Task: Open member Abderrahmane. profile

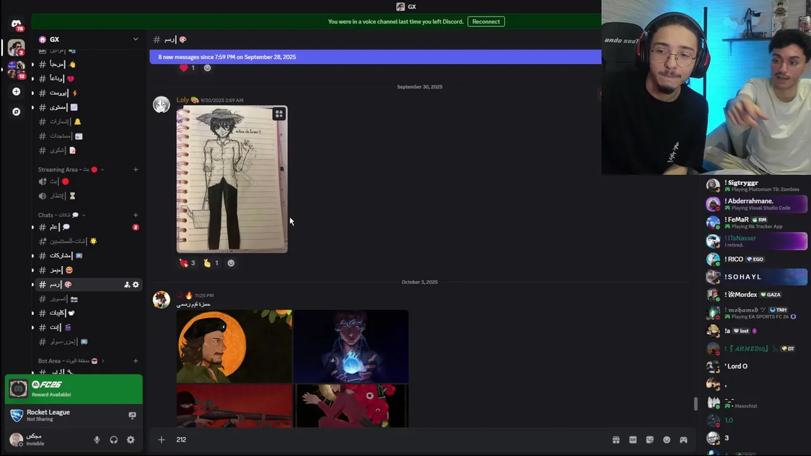Action: (757, 204)
